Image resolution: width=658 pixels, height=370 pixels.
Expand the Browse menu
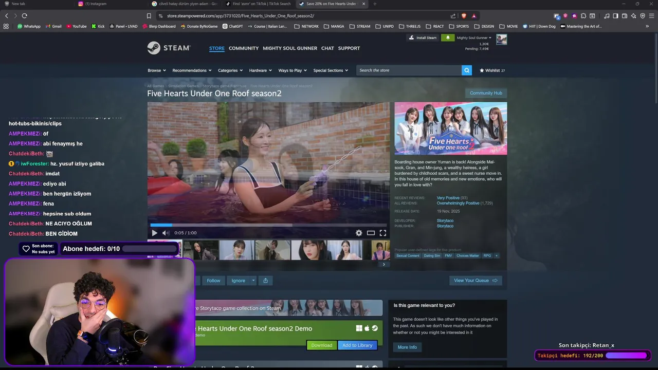click(x=157, y=70)
